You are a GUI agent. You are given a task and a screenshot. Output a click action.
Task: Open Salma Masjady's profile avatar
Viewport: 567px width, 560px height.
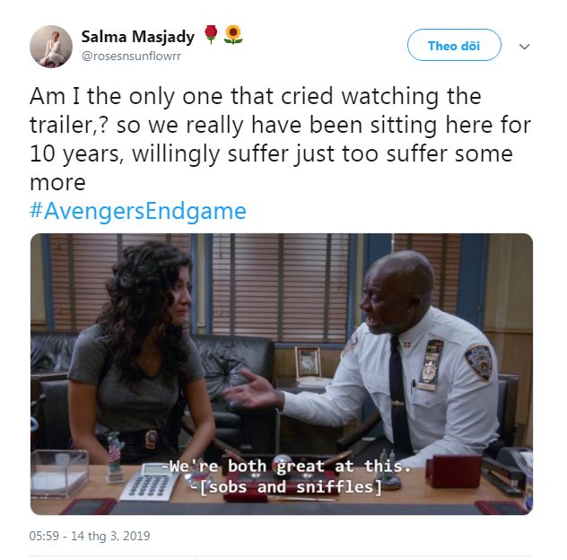coord(51,47)
